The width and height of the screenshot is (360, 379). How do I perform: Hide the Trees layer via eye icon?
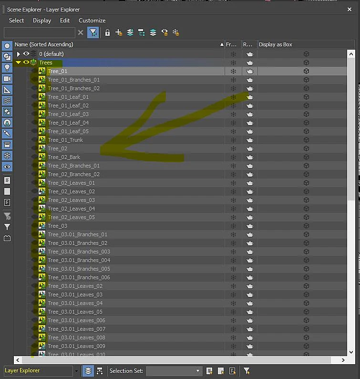[26, 63]
